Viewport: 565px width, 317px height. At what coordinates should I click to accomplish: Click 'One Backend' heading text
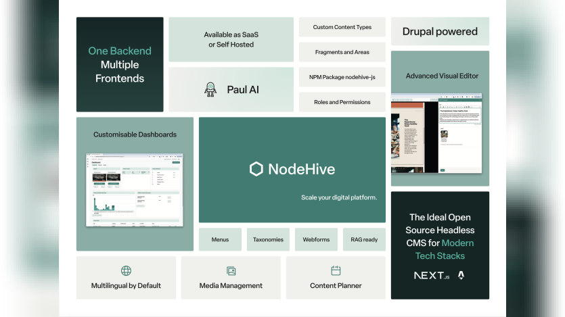pyautogui.click(x=120, y=51)
